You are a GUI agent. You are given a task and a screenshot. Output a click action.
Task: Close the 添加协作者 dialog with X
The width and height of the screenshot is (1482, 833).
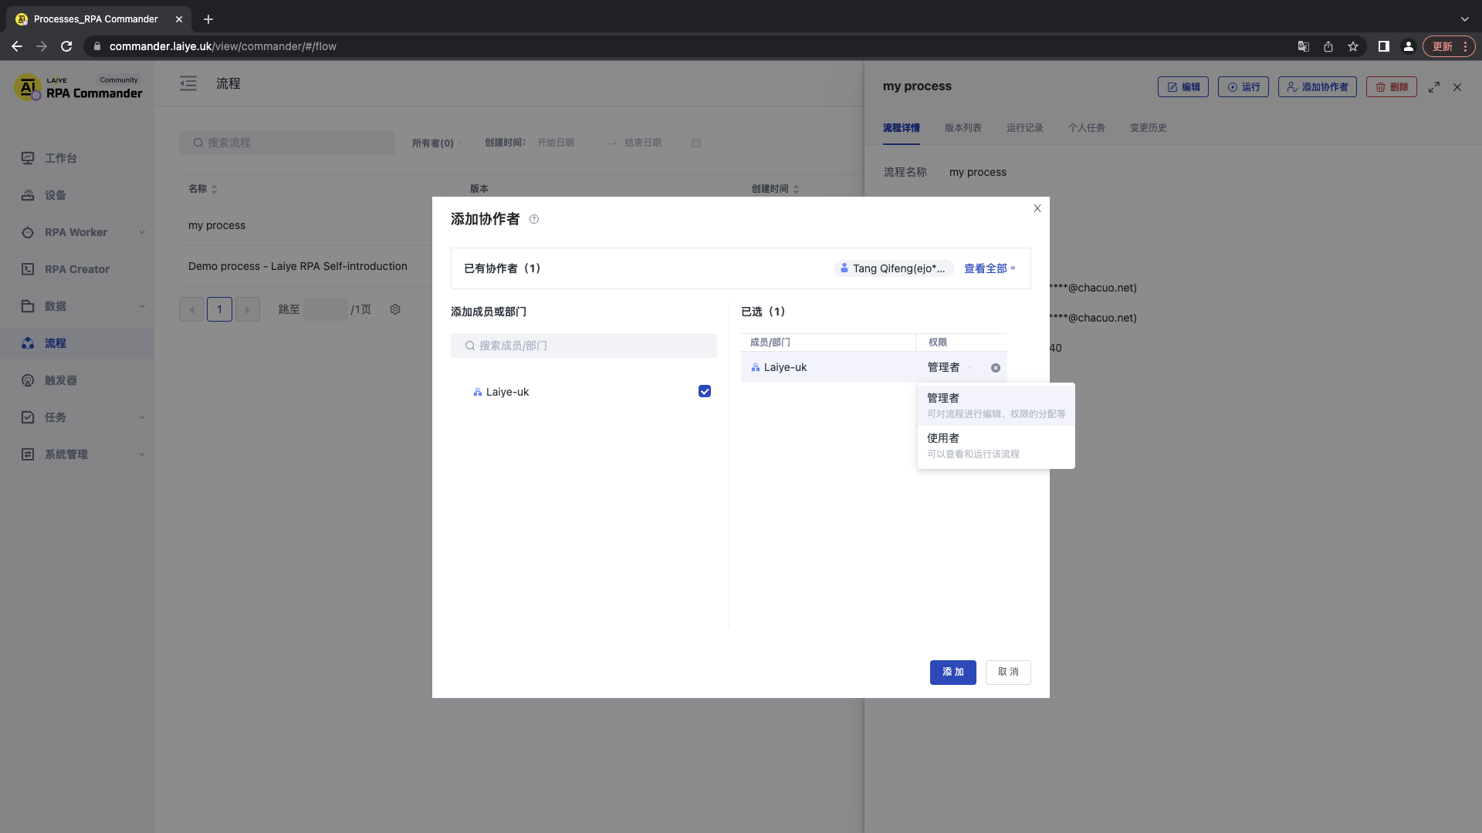click(x=1037, y=208)
